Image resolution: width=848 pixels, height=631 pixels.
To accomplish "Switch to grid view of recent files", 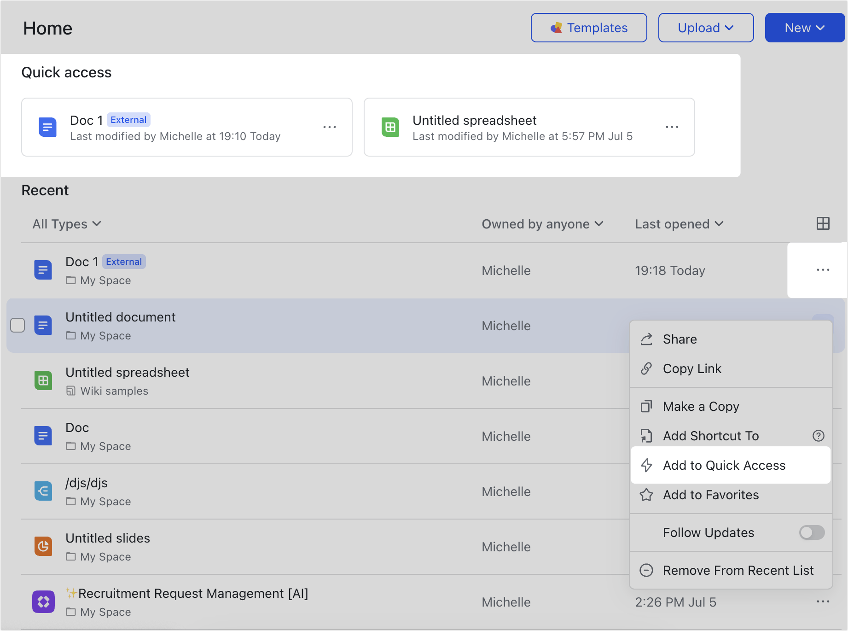I will click(x=823, y=224).
